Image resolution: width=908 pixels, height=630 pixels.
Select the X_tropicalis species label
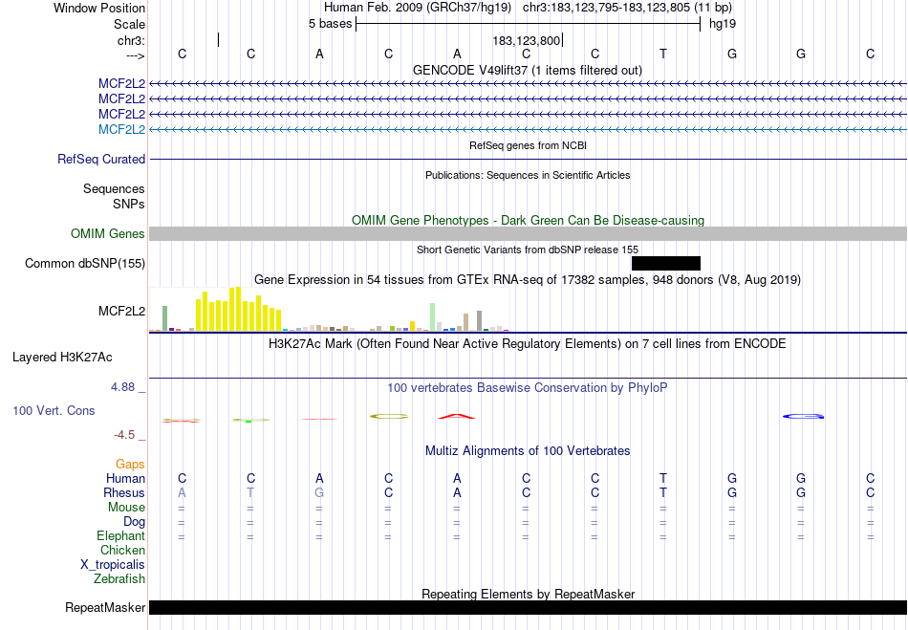pos(113,565)
